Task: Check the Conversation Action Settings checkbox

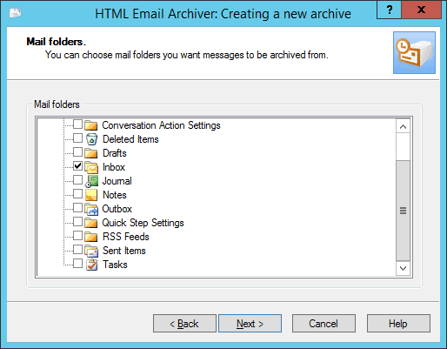Action: point(77,124)
